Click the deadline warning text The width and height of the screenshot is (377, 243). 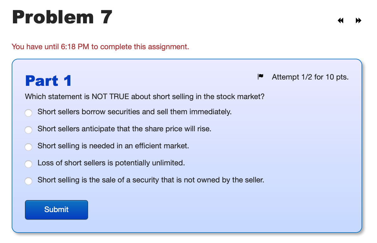(x=100, y=46)
